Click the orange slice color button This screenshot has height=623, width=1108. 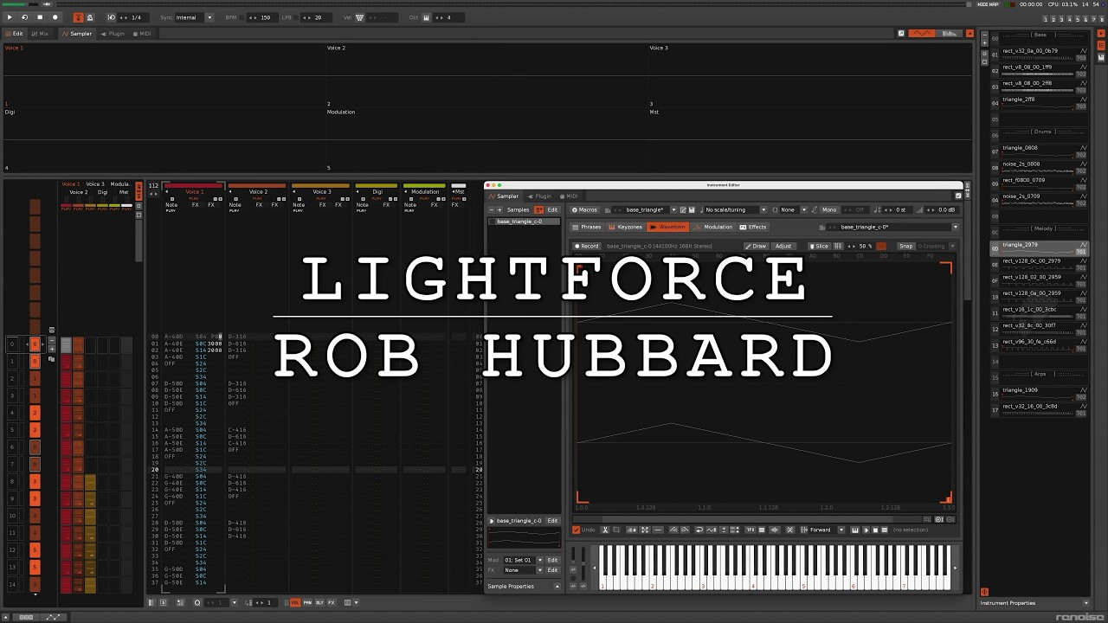click(x=881, y=246)
